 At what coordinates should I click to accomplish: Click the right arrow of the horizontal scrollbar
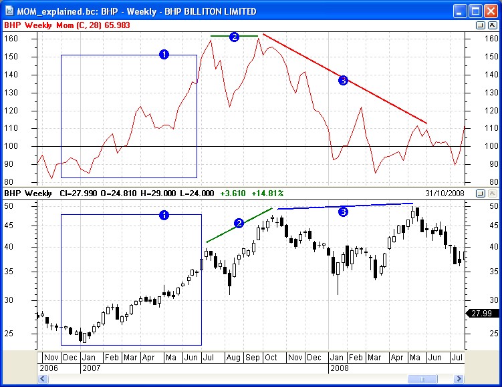[x=459, y=379]
